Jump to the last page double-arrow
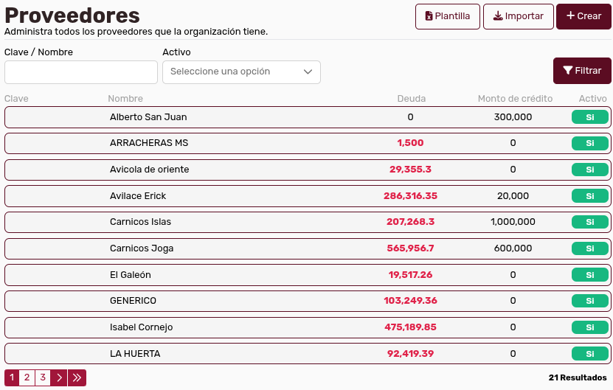The width and height of the screenshot is (613, 390). click(x=77, y=377)
